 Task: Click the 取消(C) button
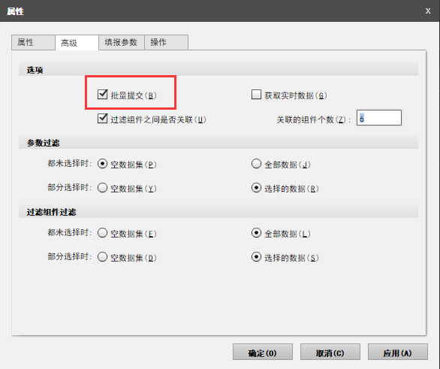click(330, 352)
